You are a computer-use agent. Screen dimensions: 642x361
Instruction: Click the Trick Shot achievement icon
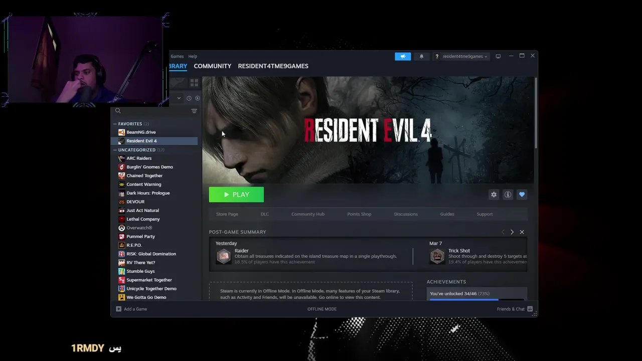coord(437,256)
